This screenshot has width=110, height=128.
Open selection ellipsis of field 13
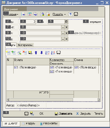tap(63, 39)
